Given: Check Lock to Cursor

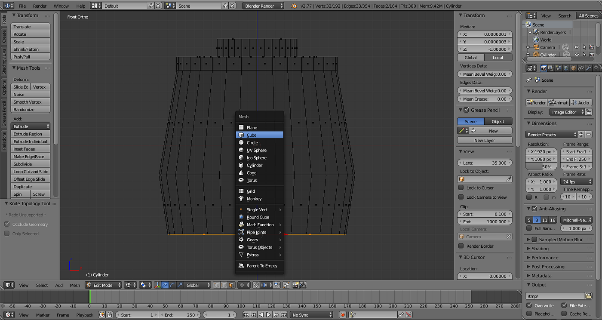Looking at the screenshot, I should (461, 188).
